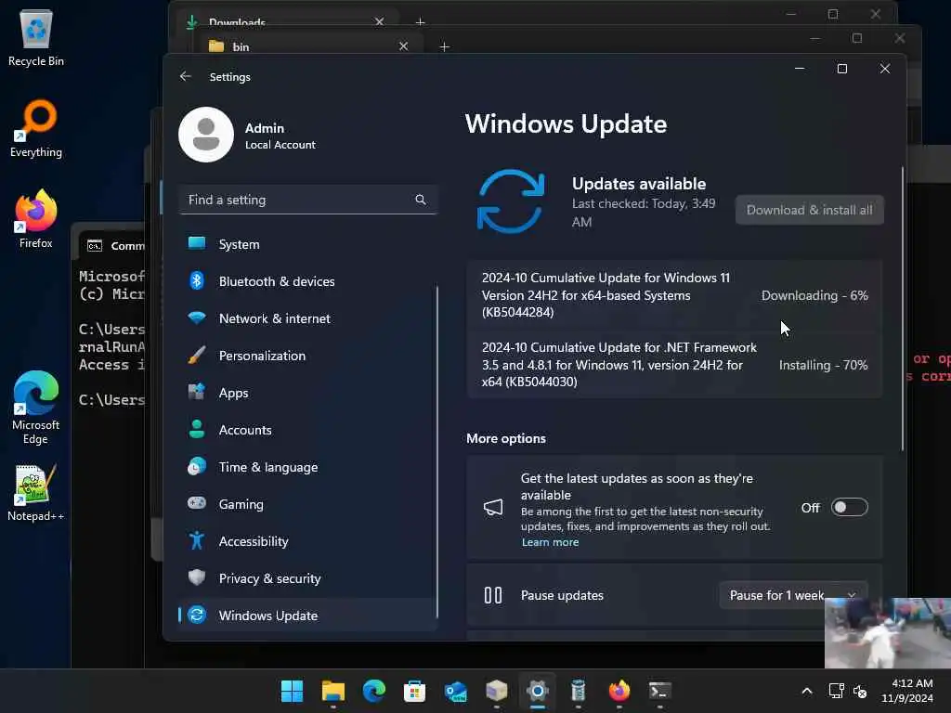
Task: Click the Find a setting search box
Action: pos(308,200)
